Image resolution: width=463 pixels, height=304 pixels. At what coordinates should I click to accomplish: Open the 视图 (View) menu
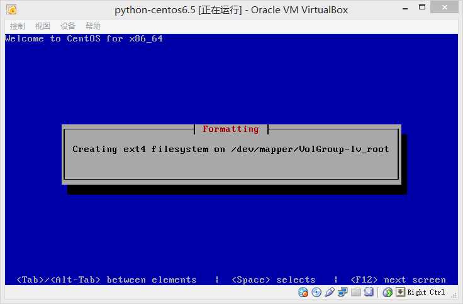pyautogui.click(x=43, y=26)
